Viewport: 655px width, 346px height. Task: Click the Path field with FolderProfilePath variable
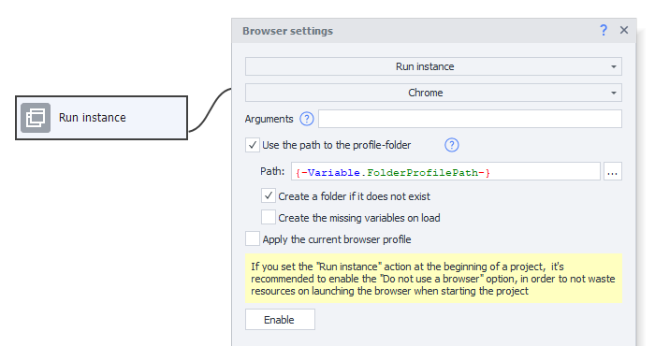click(x=445, y=171)
